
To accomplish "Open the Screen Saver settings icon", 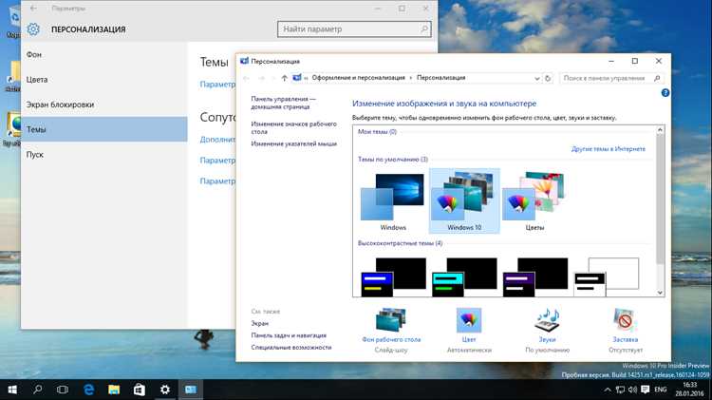I will 626,320.
